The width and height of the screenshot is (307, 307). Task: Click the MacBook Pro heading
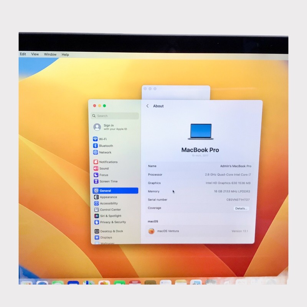(x=200, y=150)
